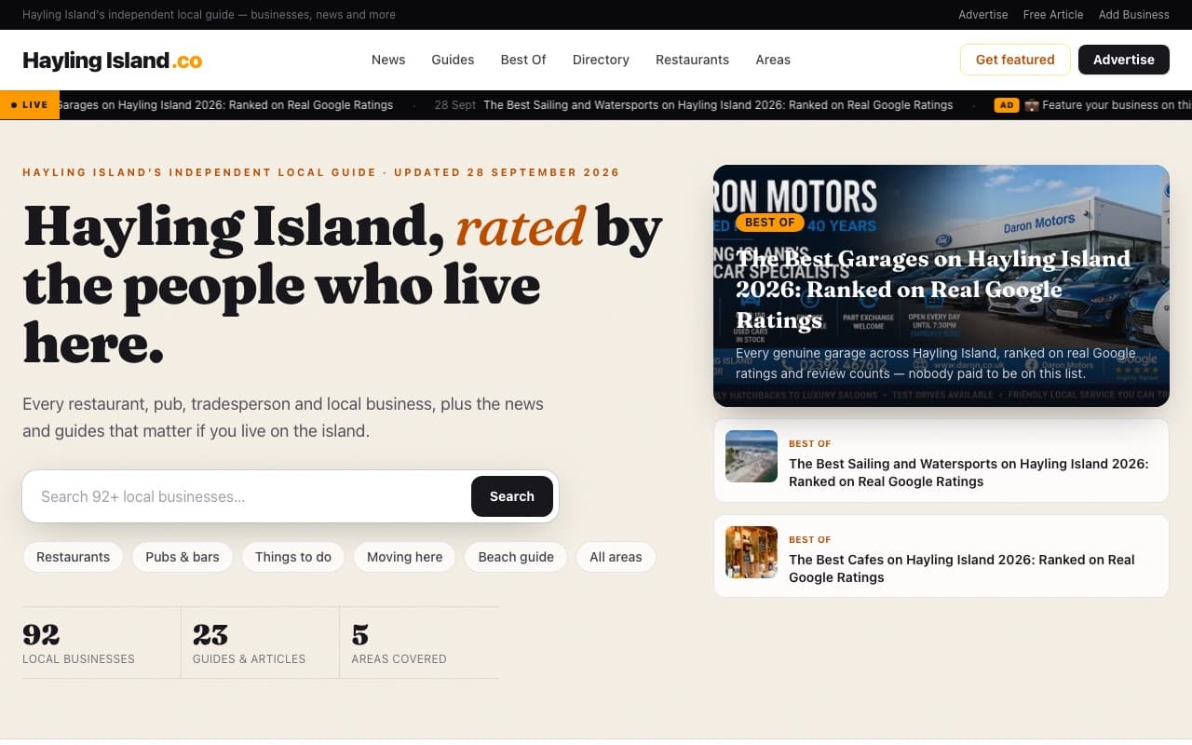Click 'Feature your business' ticker ad text

1108,105
